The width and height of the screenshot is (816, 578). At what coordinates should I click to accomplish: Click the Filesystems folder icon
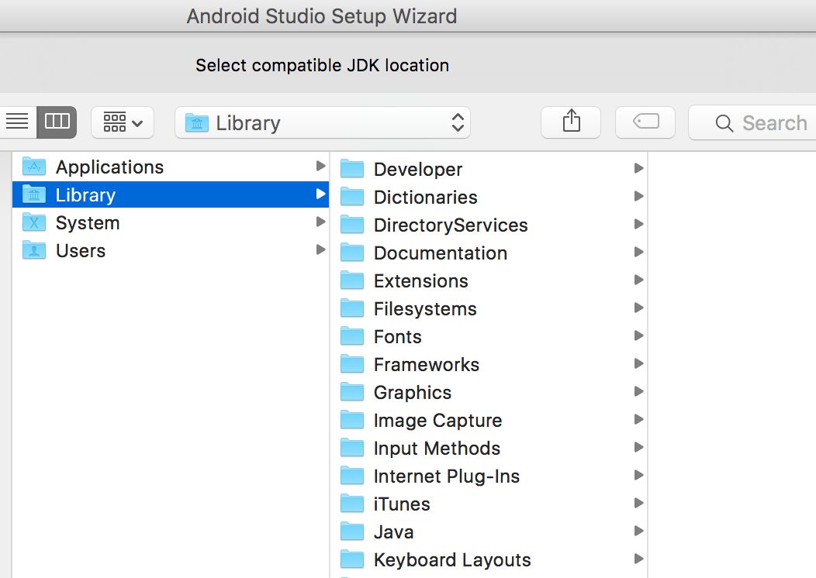coord(352,308)
